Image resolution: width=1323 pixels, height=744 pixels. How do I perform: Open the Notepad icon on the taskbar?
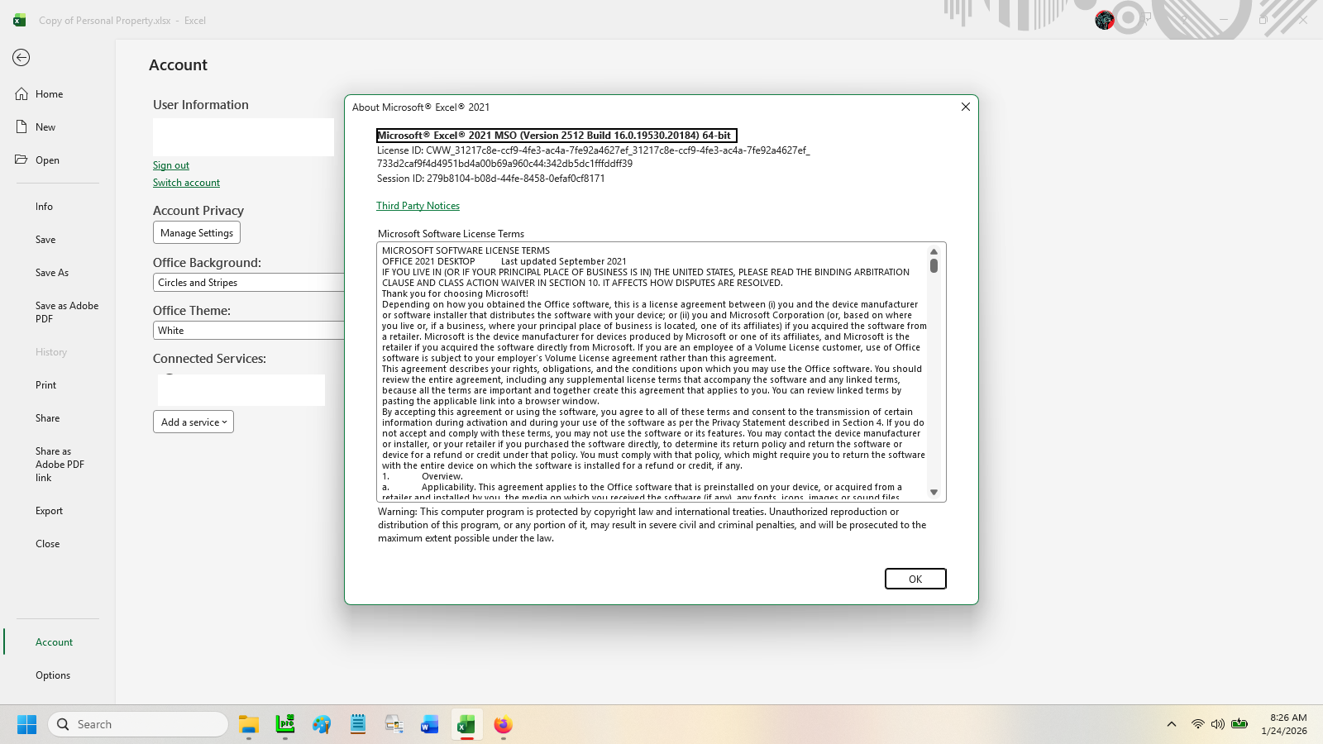click(358, 725)
